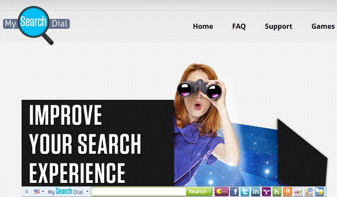Launch LinkedIn from the toolbar icon
The width and height of the screenshot is (337, 197).
[256, 191]
